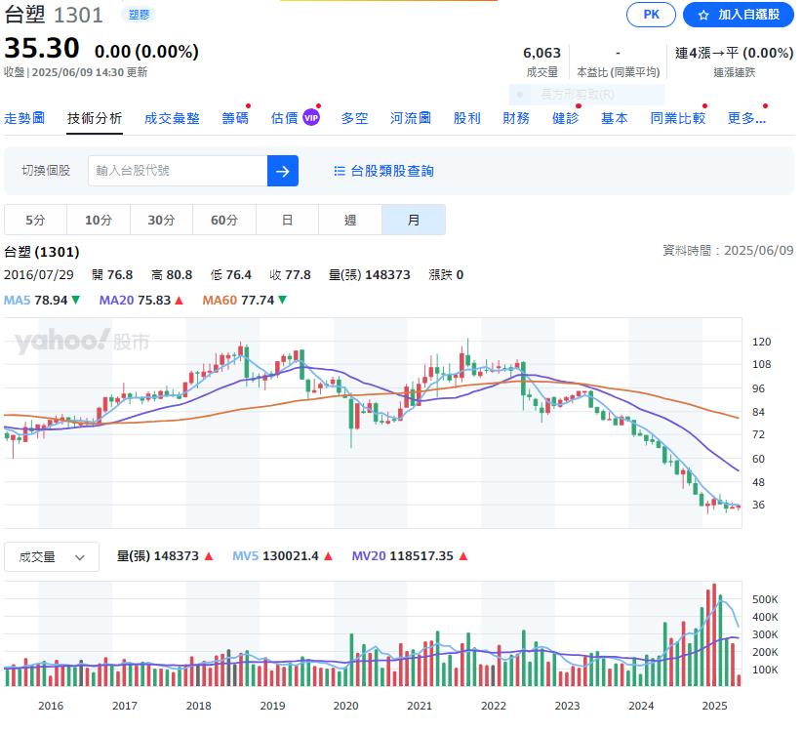Image resolution: width=802 pixels, height=732 pixels.
Task: Click the 35.30 closing price
Action: (42, 48)
